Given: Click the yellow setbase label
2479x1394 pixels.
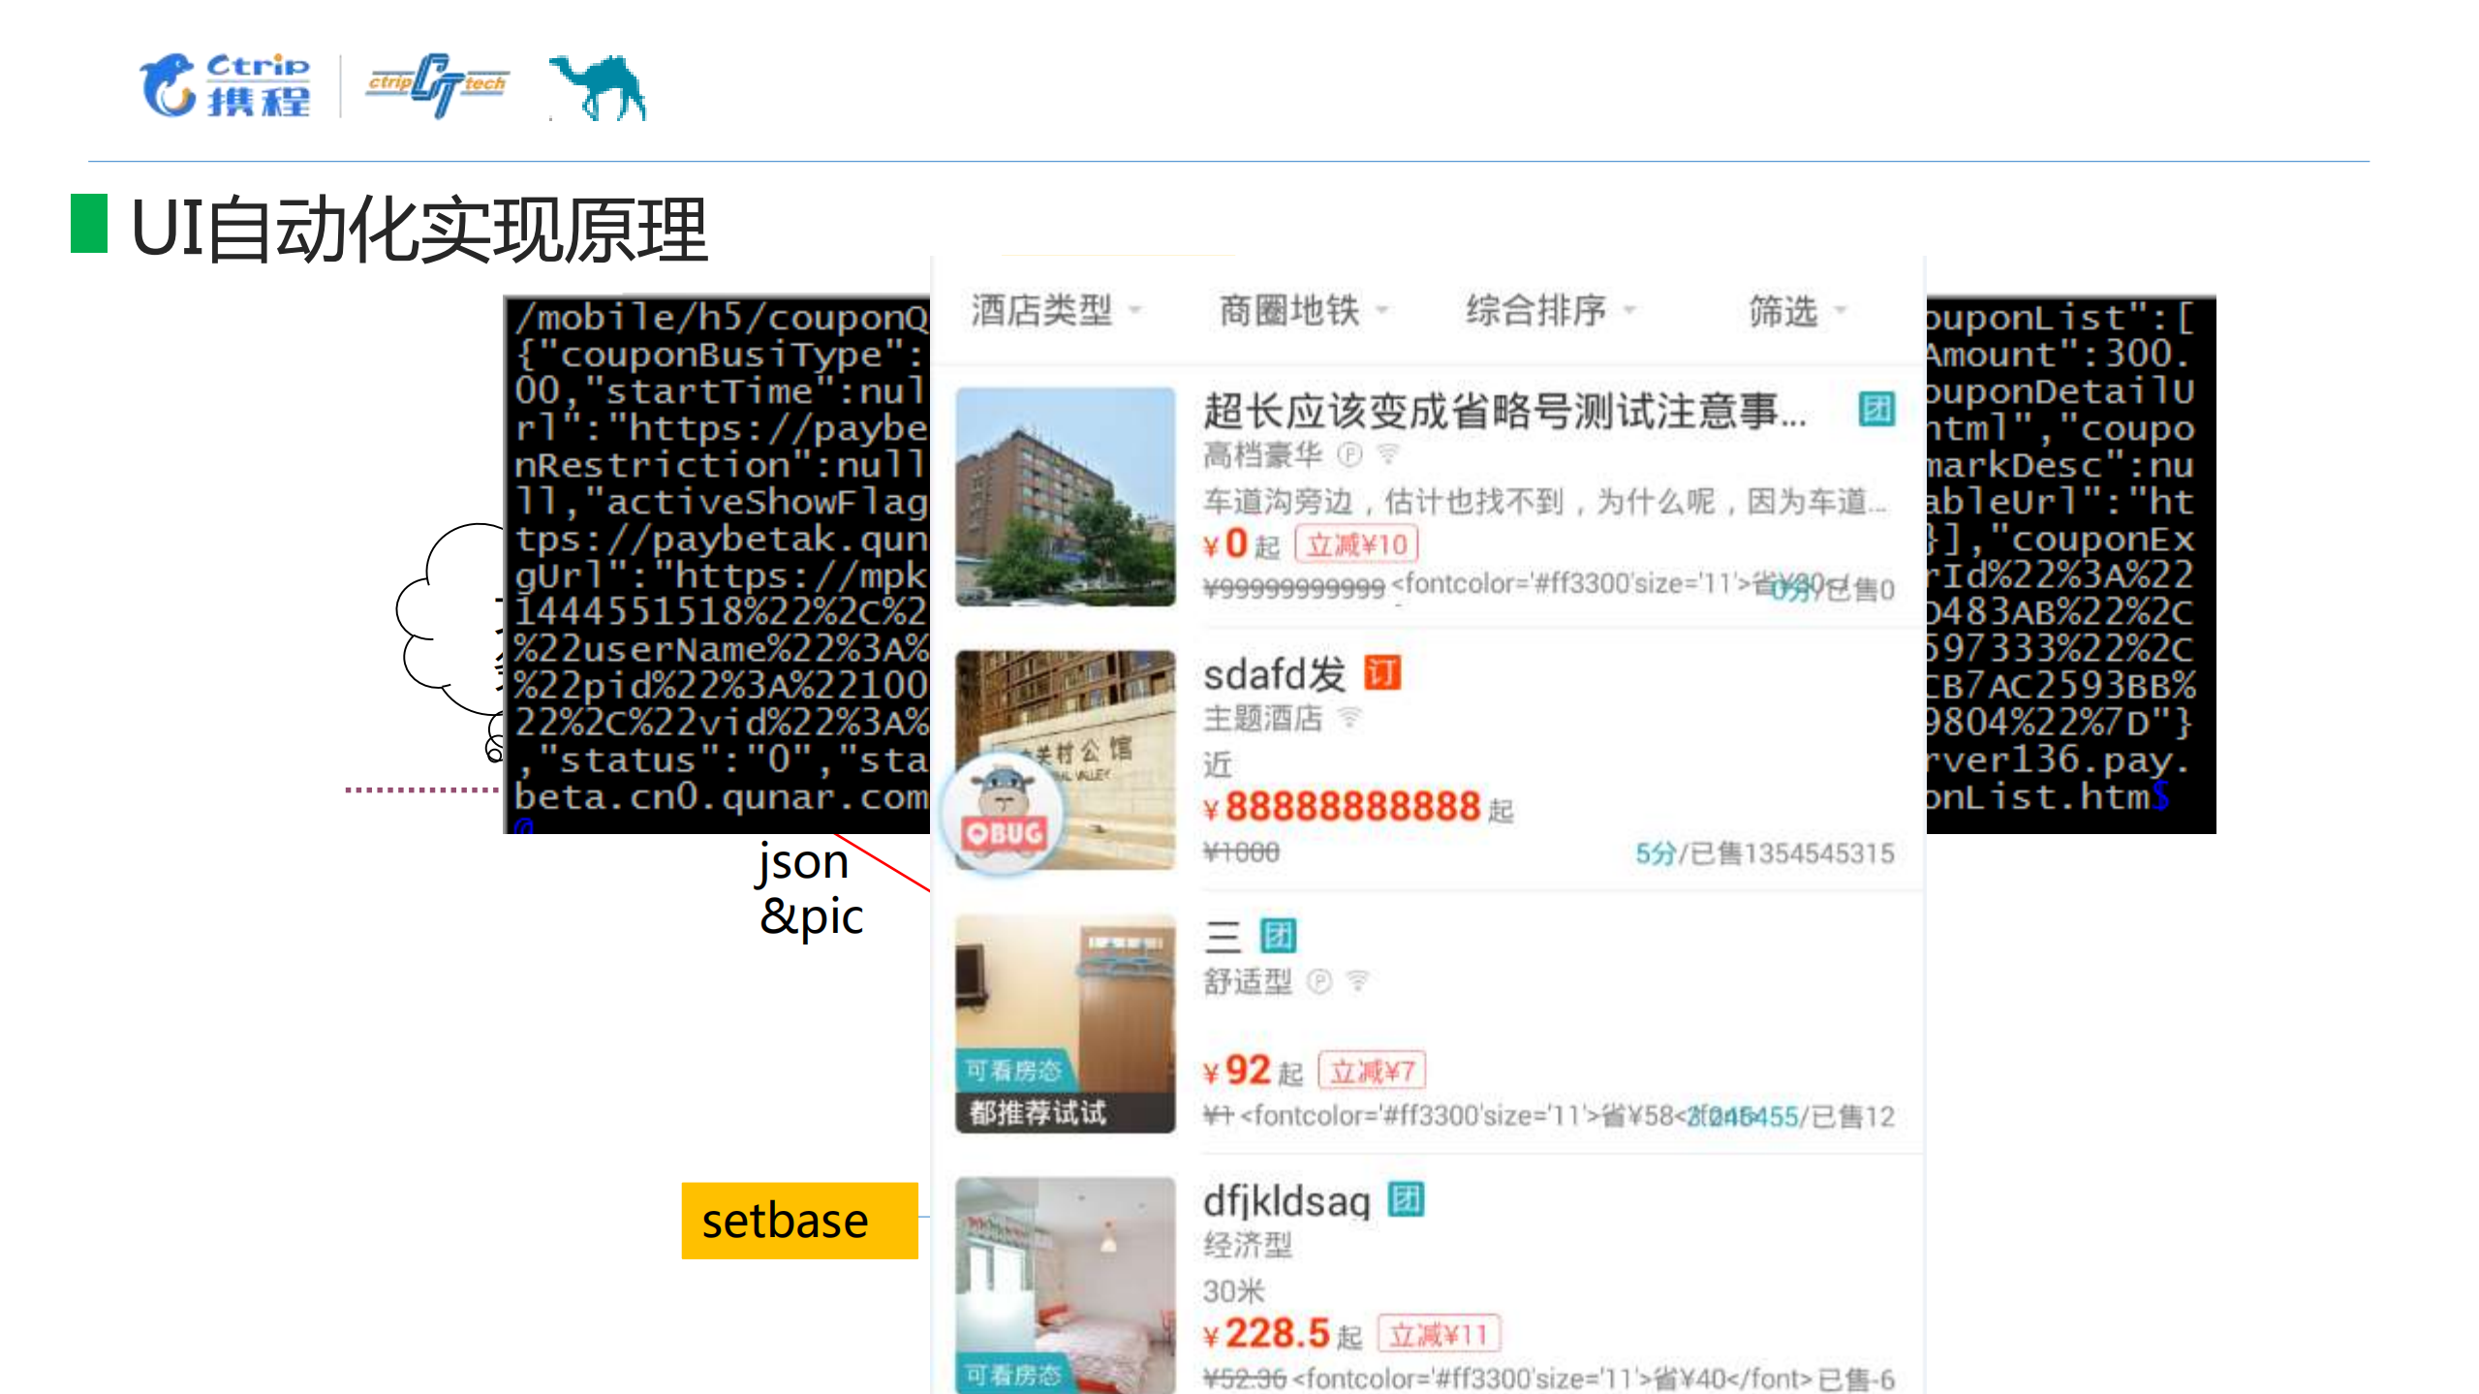Looking at the screenshot, I should (x=798, y=1221).
